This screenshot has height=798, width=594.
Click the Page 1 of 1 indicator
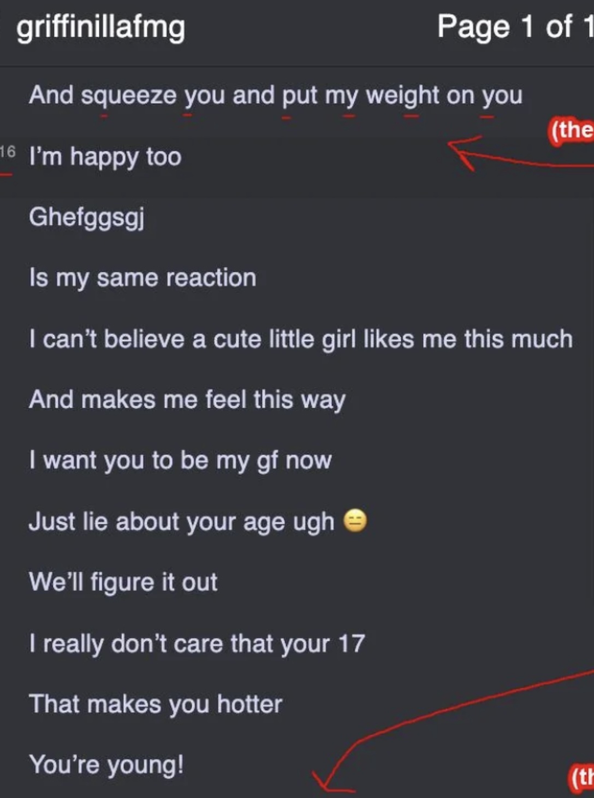515,27
